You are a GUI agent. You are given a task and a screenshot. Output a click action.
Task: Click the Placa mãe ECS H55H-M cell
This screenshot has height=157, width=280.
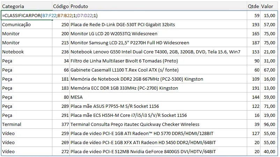click(x=158, y=115)
